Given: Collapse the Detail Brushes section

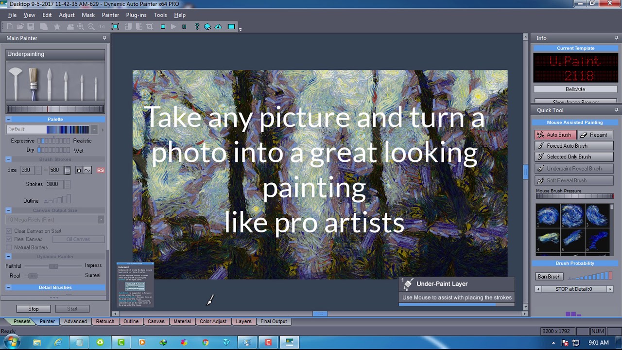Looking at the screenshot, I should 8,287.
